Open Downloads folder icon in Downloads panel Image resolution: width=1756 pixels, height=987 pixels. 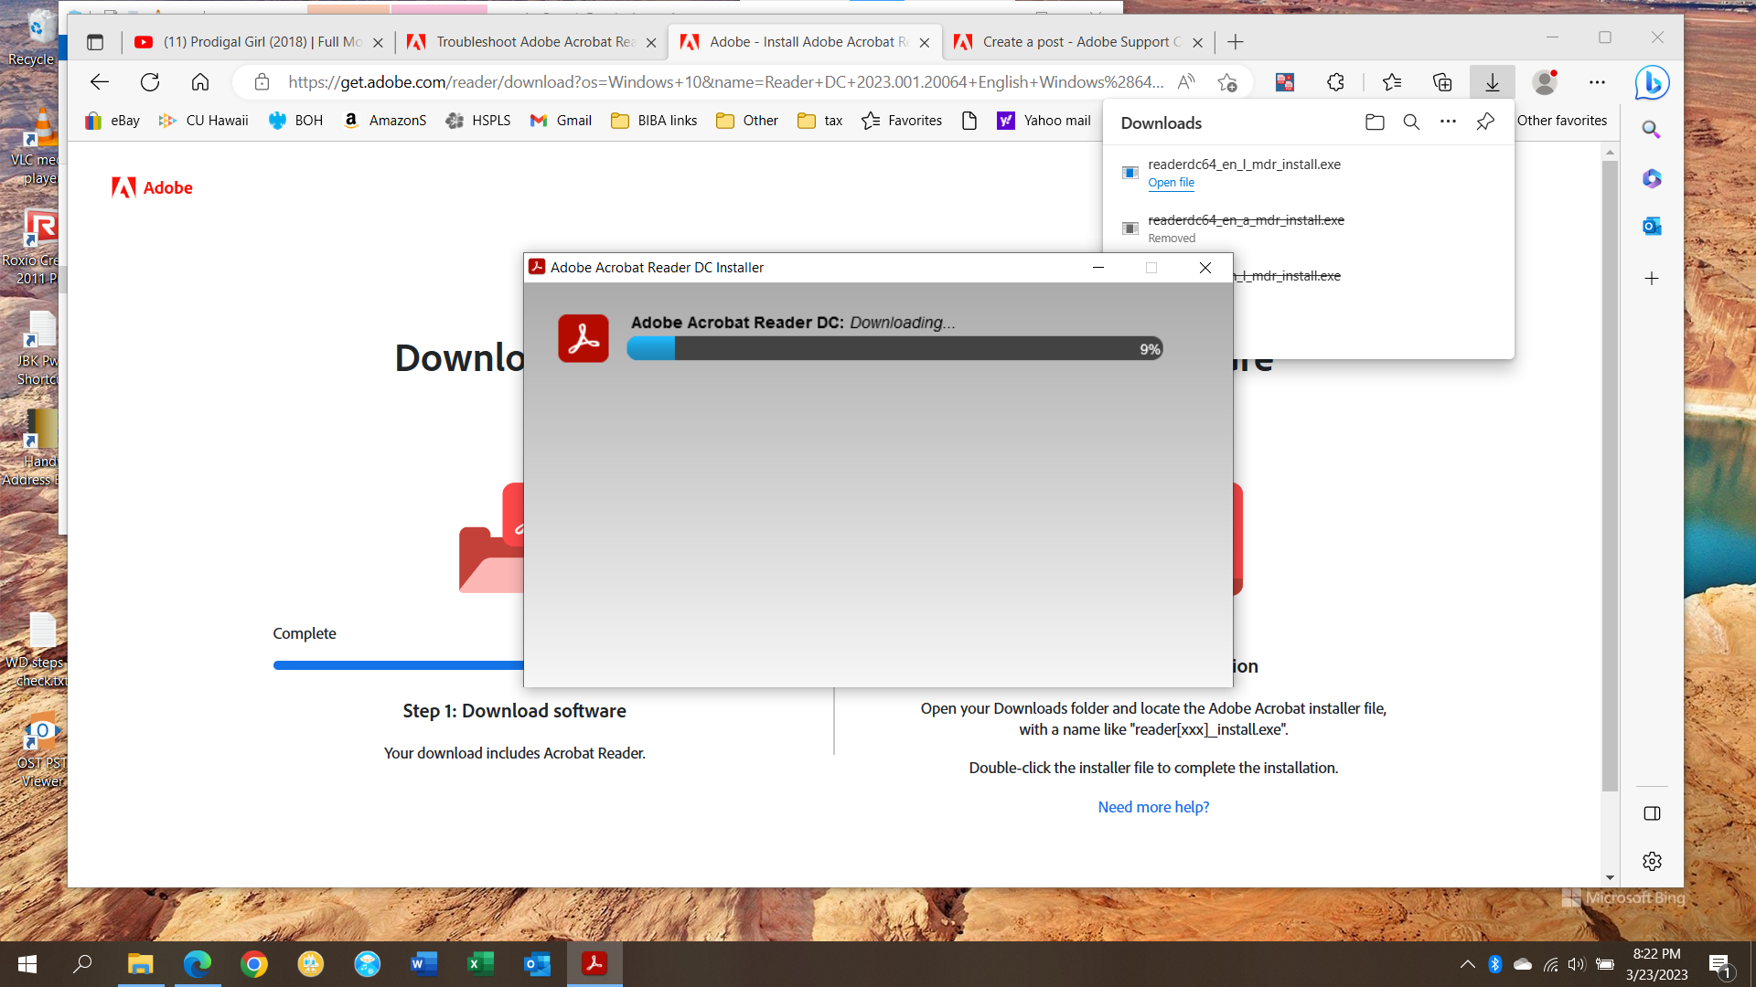(1375, 122)
